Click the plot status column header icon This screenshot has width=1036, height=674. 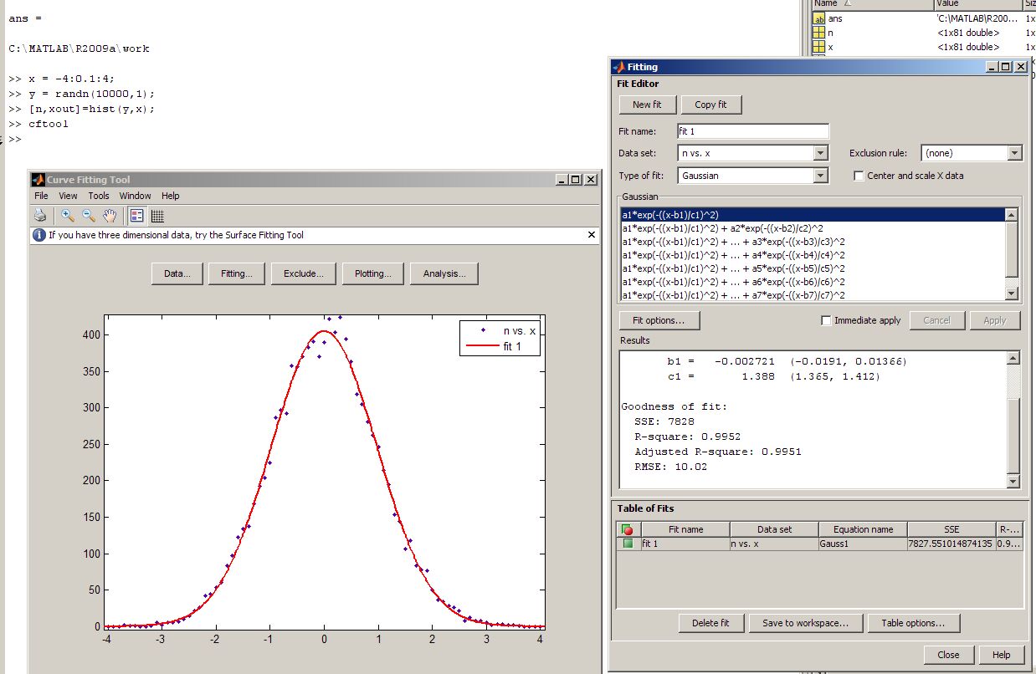628,529
